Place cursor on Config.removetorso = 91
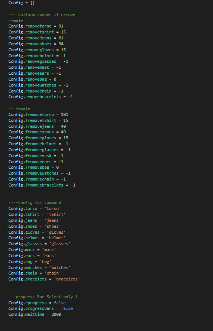 coord(36,26)
